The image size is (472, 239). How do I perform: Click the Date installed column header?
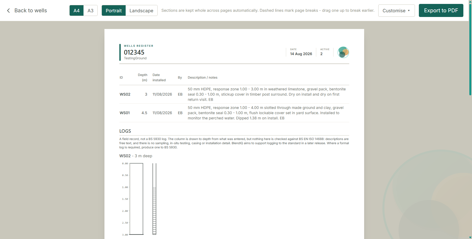pos(159,78)
